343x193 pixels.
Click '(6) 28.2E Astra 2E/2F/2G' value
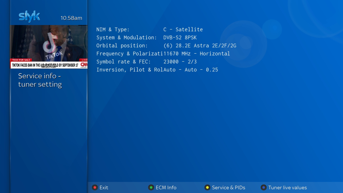point(200,46)
